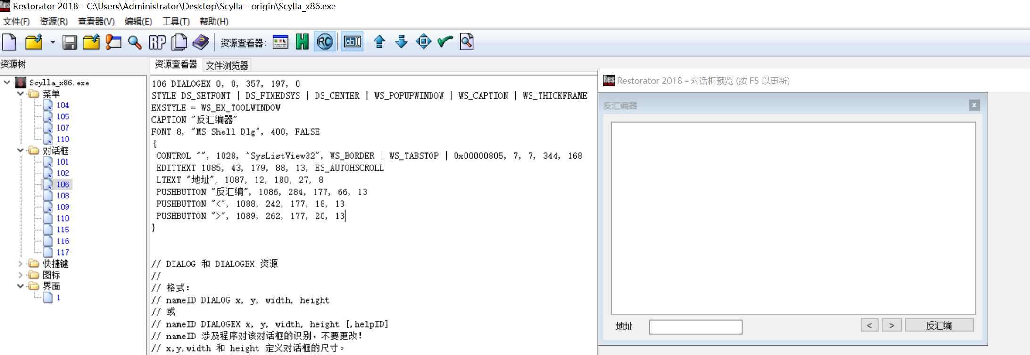Select dialog resource 108

point(63,196)
